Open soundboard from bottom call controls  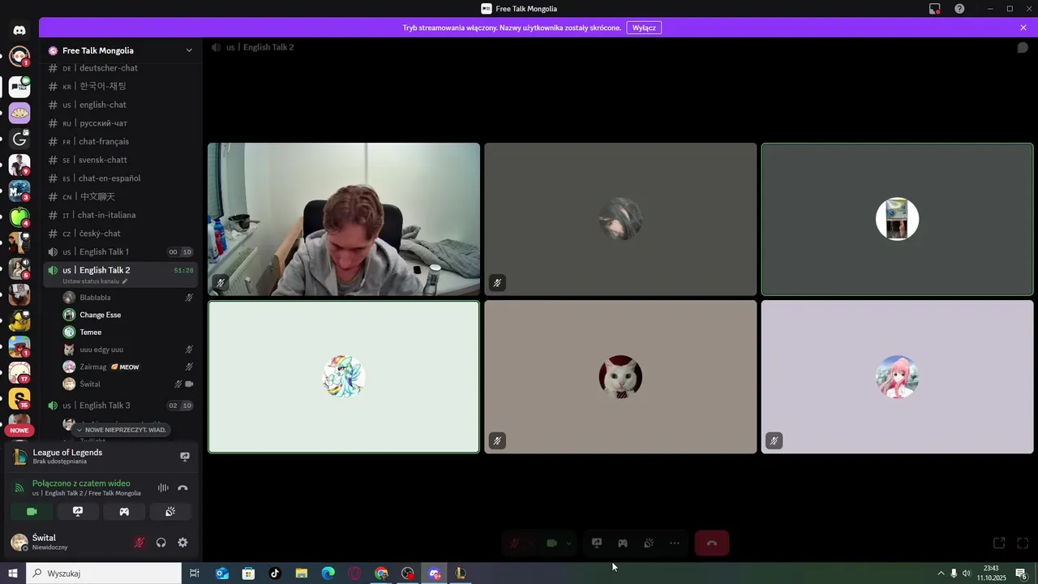649,543
